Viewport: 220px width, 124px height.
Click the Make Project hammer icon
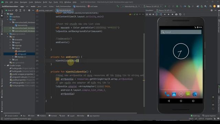click(x=118, y=6)
